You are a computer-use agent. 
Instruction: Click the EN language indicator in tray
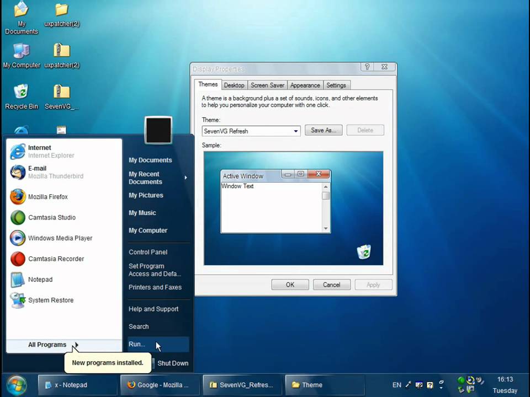point(396,385)
